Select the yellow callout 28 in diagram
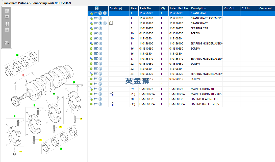 pyautogui.click(x=81, y=119)
